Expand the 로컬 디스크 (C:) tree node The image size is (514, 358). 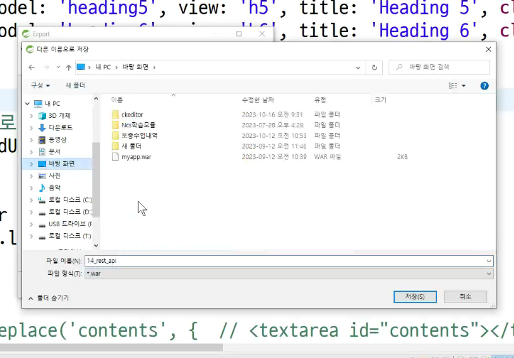pos(32,200)
